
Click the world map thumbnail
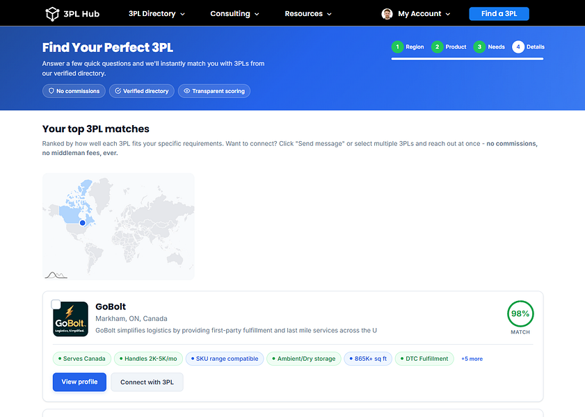(118, 226)
